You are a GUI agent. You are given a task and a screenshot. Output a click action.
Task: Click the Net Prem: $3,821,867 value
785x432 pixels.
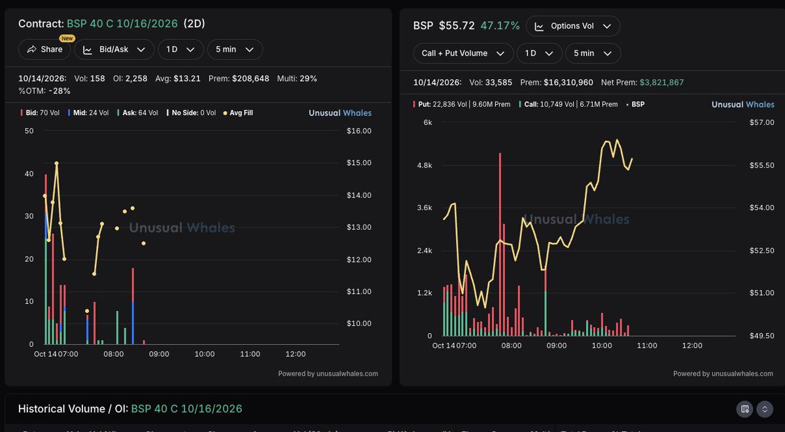642,82
